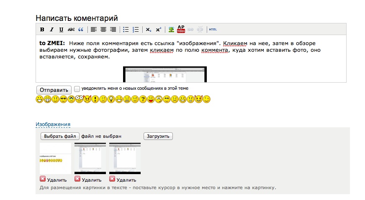The height and width of the screenshot is (200, 365).
Task: Click the Выбрать файл button
Action: (x=60, y=136)
